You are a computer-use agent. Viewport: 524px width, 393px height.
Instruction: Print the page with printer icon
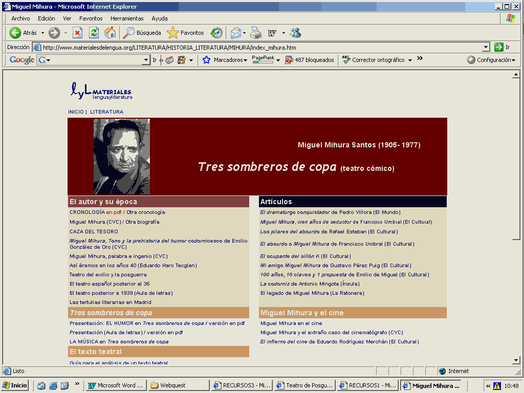256,33
